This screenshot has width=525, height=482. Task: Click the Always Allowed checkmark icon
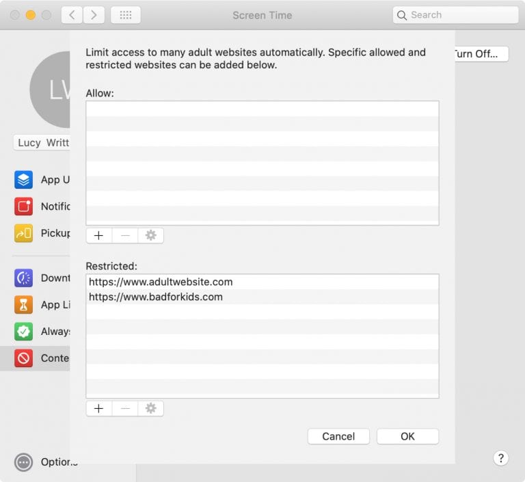pos(24,332)
